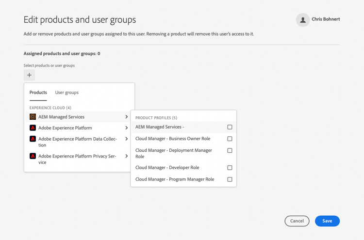Enable Cloud Manager Business Owner Role checkbox
This screenshot has width=364, height=240.
pos(230,139)
